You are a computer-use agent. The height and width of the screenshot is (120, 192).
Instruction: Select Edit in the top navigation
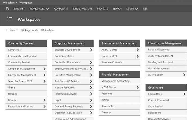[x=145, y=9]
